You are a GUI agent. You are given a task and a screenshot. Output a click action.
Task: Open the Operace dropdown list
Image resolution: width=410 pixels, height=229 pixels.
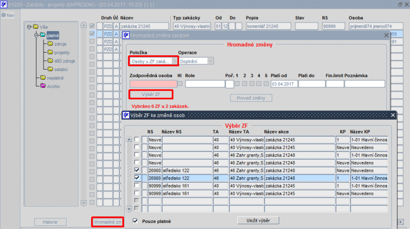[x=211, y=61]
